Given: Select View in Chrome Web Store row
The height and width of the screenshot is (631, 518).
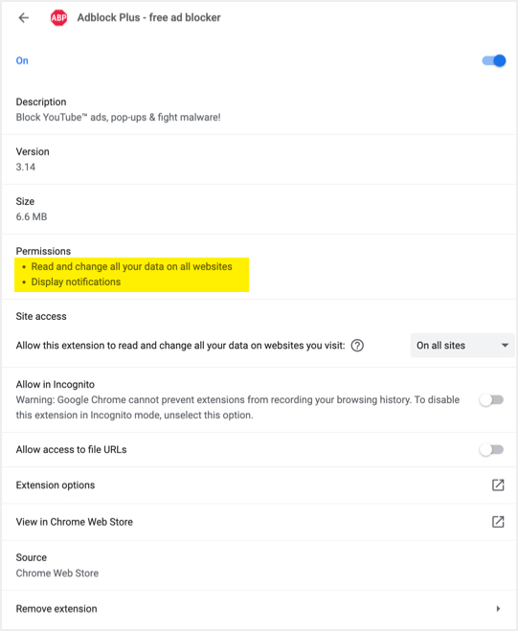Looking at the screenshot, I should [259, 522].
